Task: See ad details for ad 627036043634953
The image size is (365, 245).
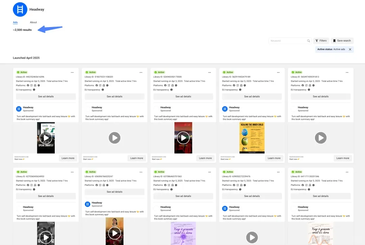Action: 46,196
